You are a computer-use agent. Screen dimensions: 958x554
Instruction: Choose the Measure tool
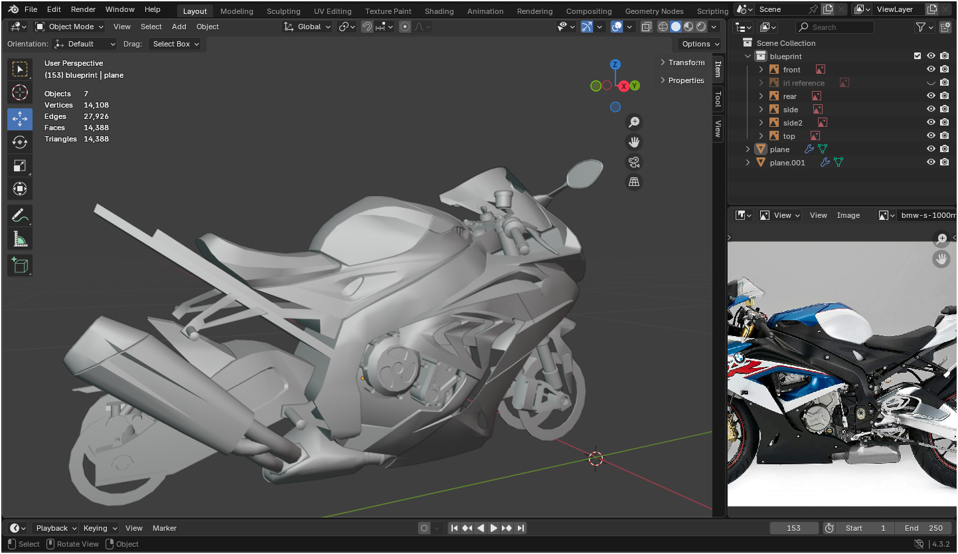coord(20,239)
